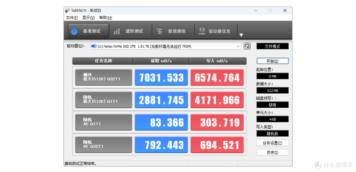Open 任务设置(T) settings
The image size is (356, 172).
(273, 143)
